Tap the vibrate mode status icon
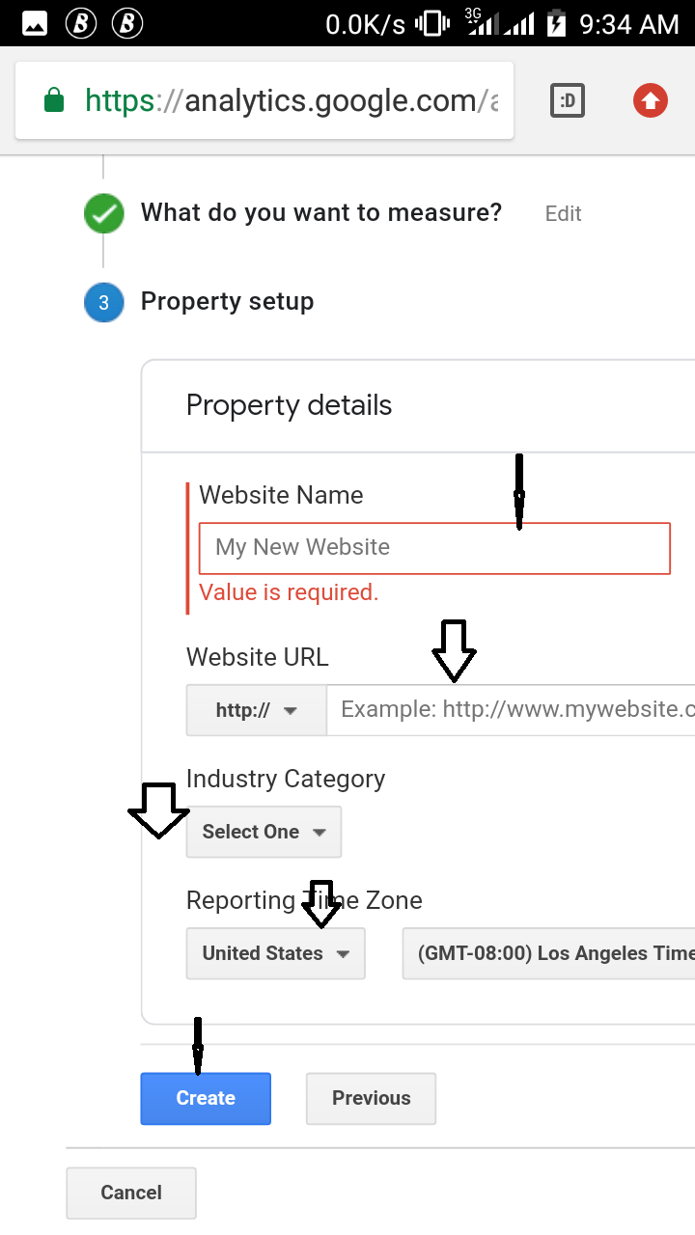The width and height of the screenshot is (695, 1235). 432,24
